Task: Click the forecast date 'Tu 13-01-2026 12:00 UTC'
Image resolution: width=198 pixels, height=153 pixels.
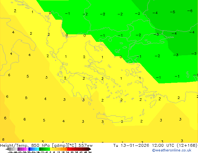Action: coord(144,146)
